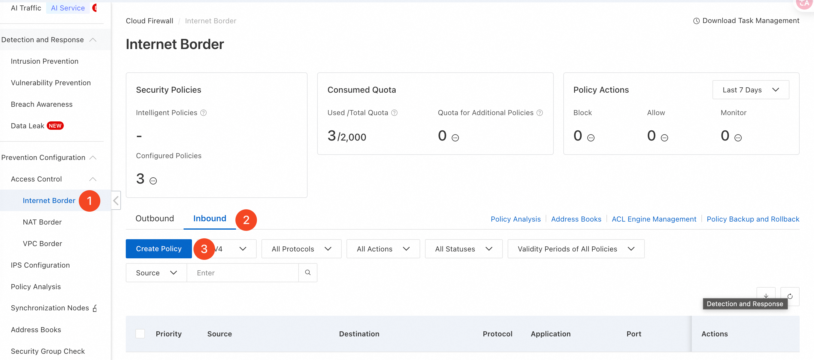This screenshot has width=814, height=360.
Task: Collapse the Access Control menu section
Action: (x=93, y=179)
